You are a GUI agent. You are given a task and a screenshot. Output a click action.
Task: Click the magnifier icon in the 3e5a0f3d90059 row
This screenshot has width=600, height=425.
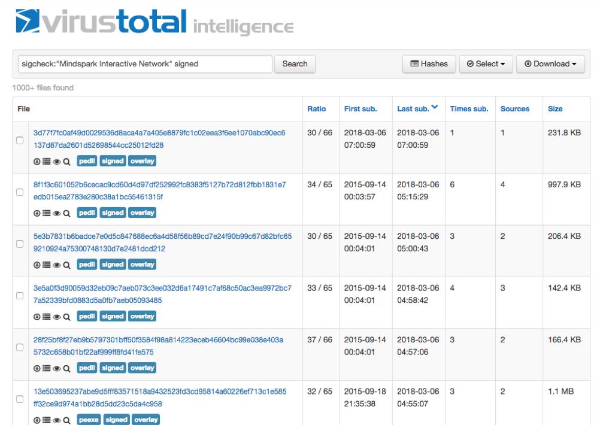click(x=66, y=317)
